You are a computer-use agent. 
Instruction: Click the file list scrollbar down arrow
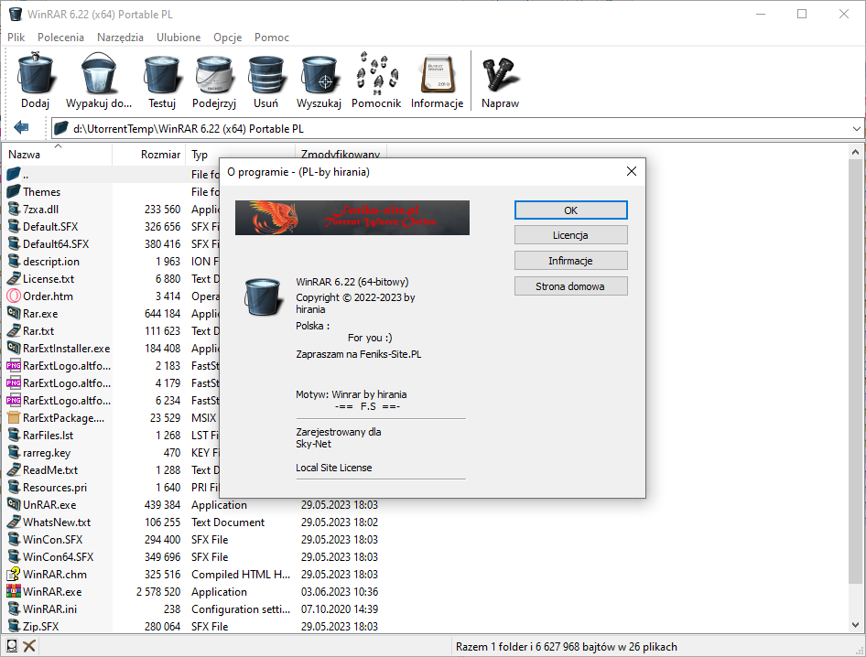tap(856, 625)
